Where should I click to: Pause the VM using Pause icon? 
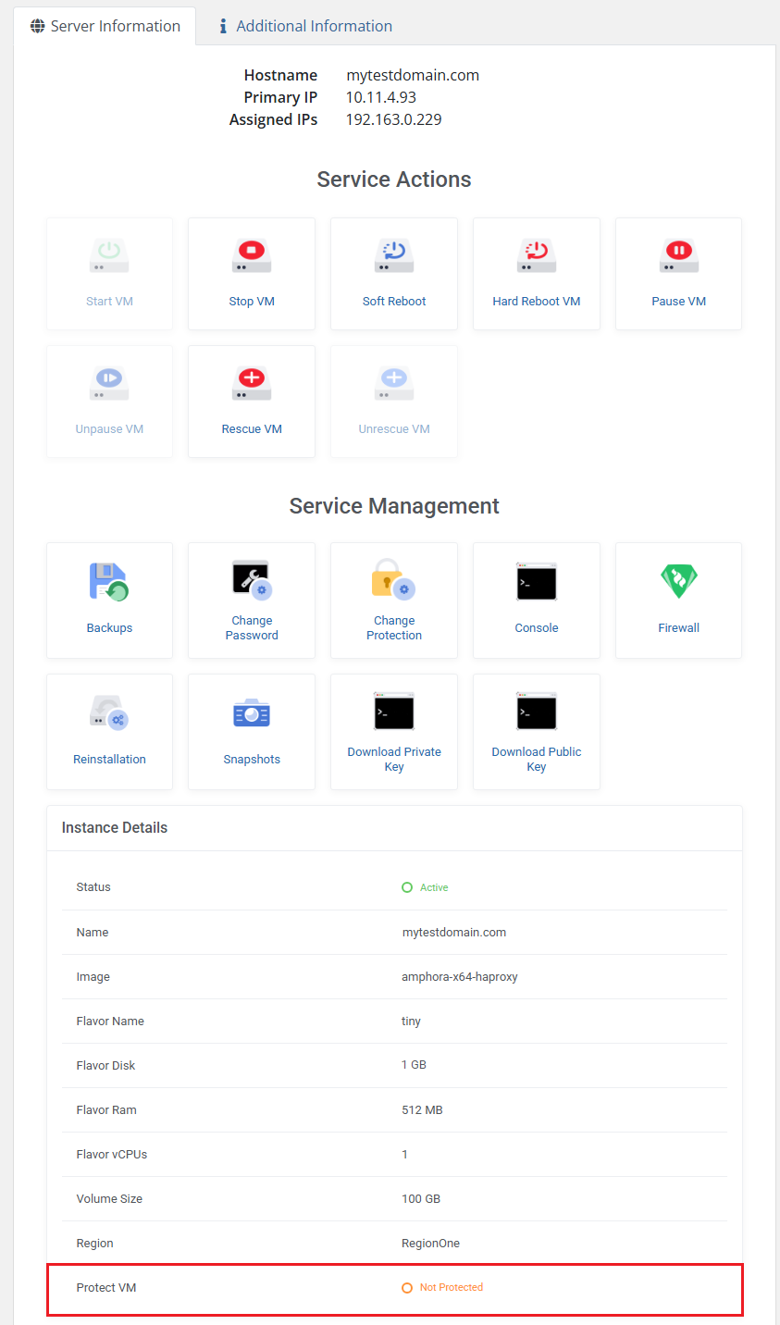678,256
